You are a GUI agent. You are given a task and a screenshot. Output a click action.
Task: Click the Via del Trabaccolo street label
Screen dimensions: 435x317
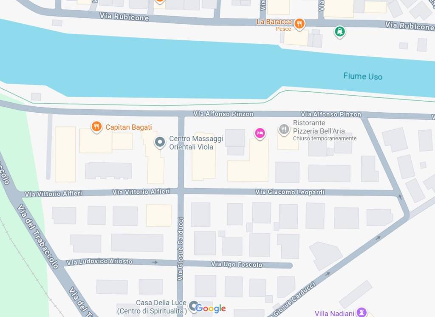coord(38,237)
